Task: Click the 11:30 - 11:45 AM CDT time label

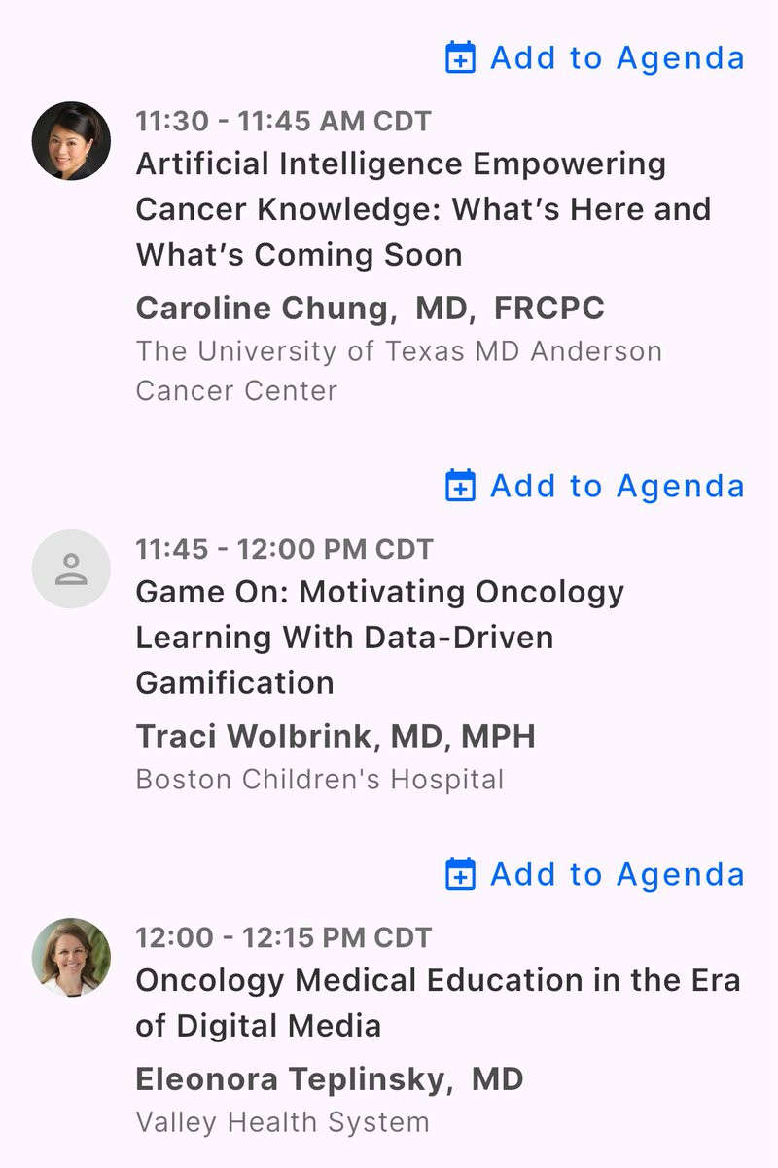Action: pyautogui.click(x=284, y=122)
